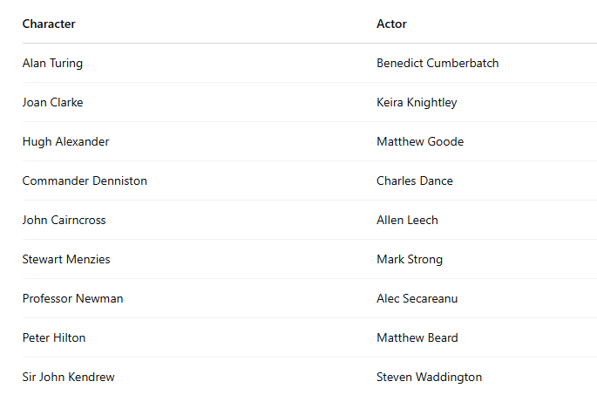
Task: Click Mark Strong actor entry
Action: click(x=410, y=260)
